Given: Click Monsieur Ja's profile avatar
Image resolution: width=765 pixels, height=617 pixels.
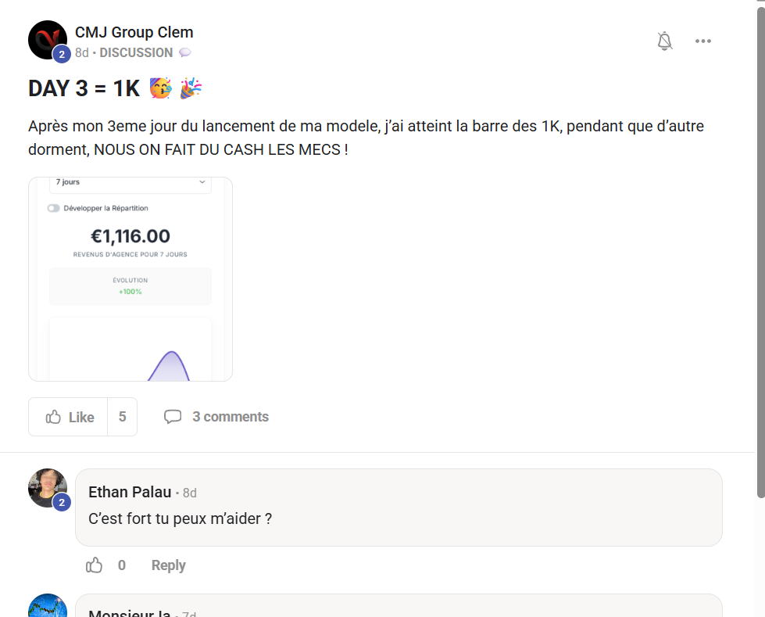Looking at the screenshot, I should [47, 606].
